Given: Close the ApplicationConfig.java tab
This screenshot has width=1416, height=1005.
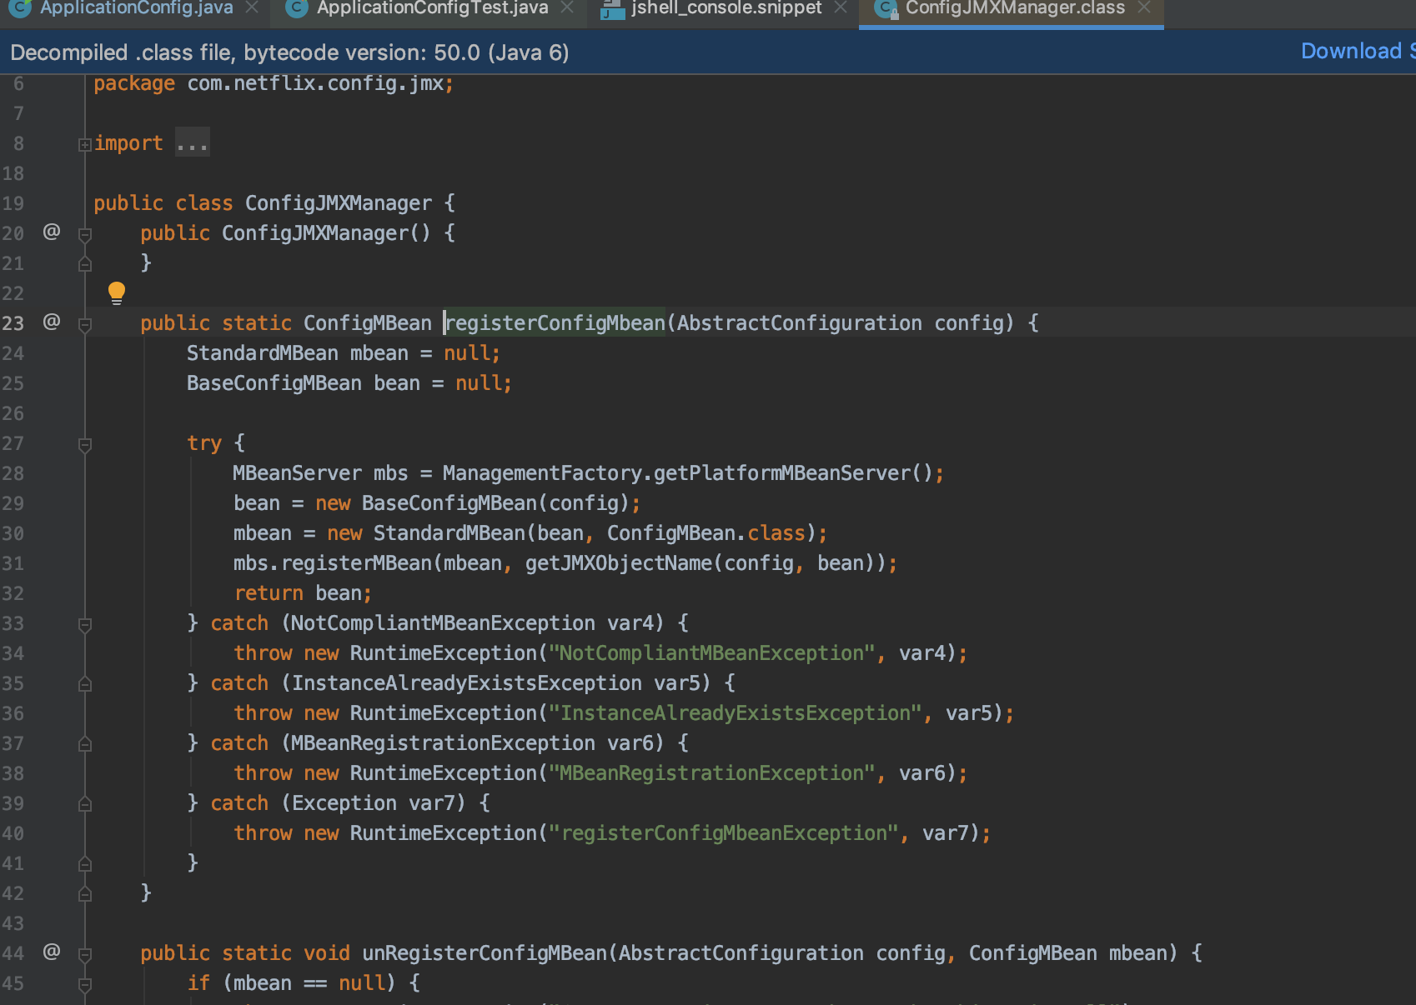Looking at the screenshot, I should click(252, 7).
